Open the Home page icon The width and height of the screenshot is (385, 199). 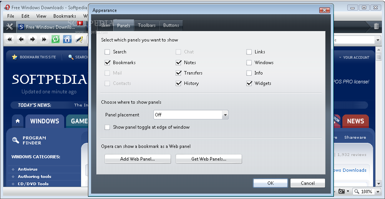pyautogui.click(x=67, y=39)
